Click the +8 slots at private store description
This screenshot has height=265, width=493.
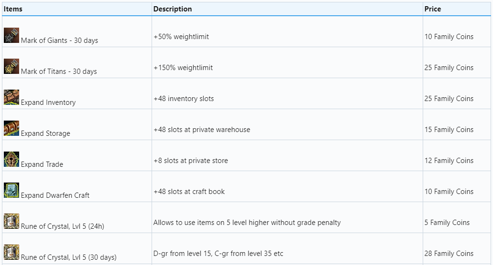[x=191, y=161]
